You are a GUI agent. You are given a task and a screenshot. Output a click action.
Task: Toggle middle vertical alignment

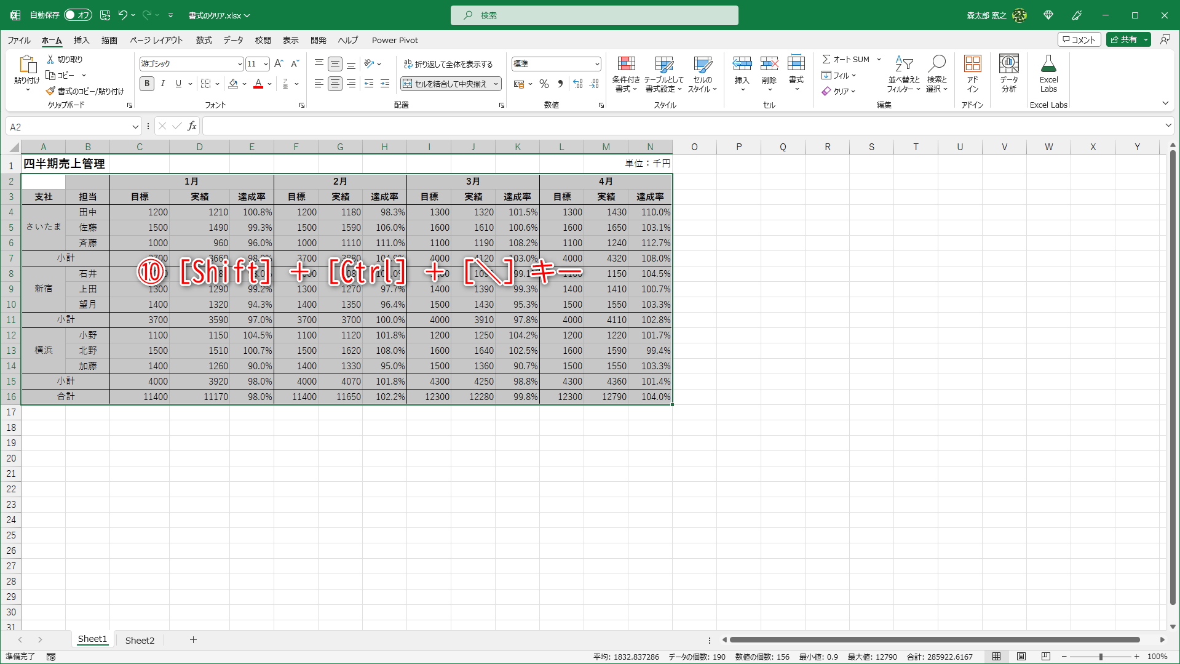[335, 64]
